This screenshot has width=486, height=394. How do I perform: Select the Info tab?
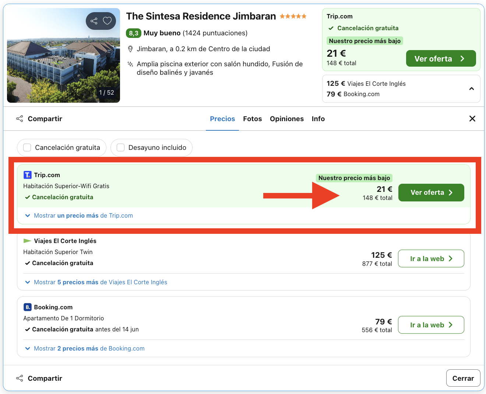(318, 119)
